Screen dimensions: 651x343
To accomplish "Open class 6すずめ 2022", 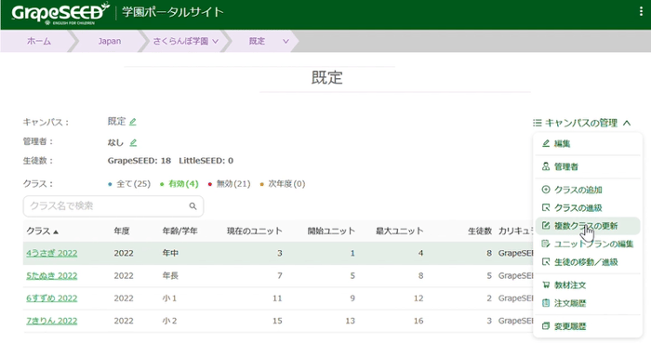I will [52, 298].
